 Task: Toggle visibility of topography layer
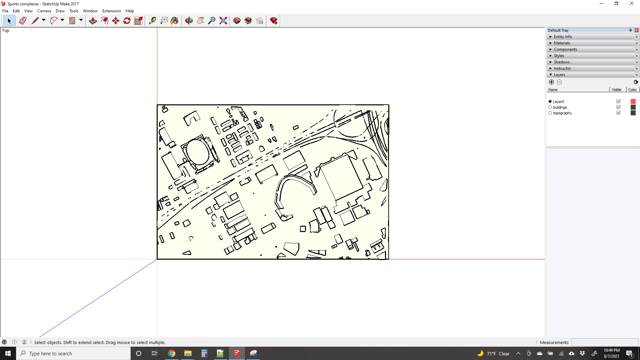click(x=618, y=113)
